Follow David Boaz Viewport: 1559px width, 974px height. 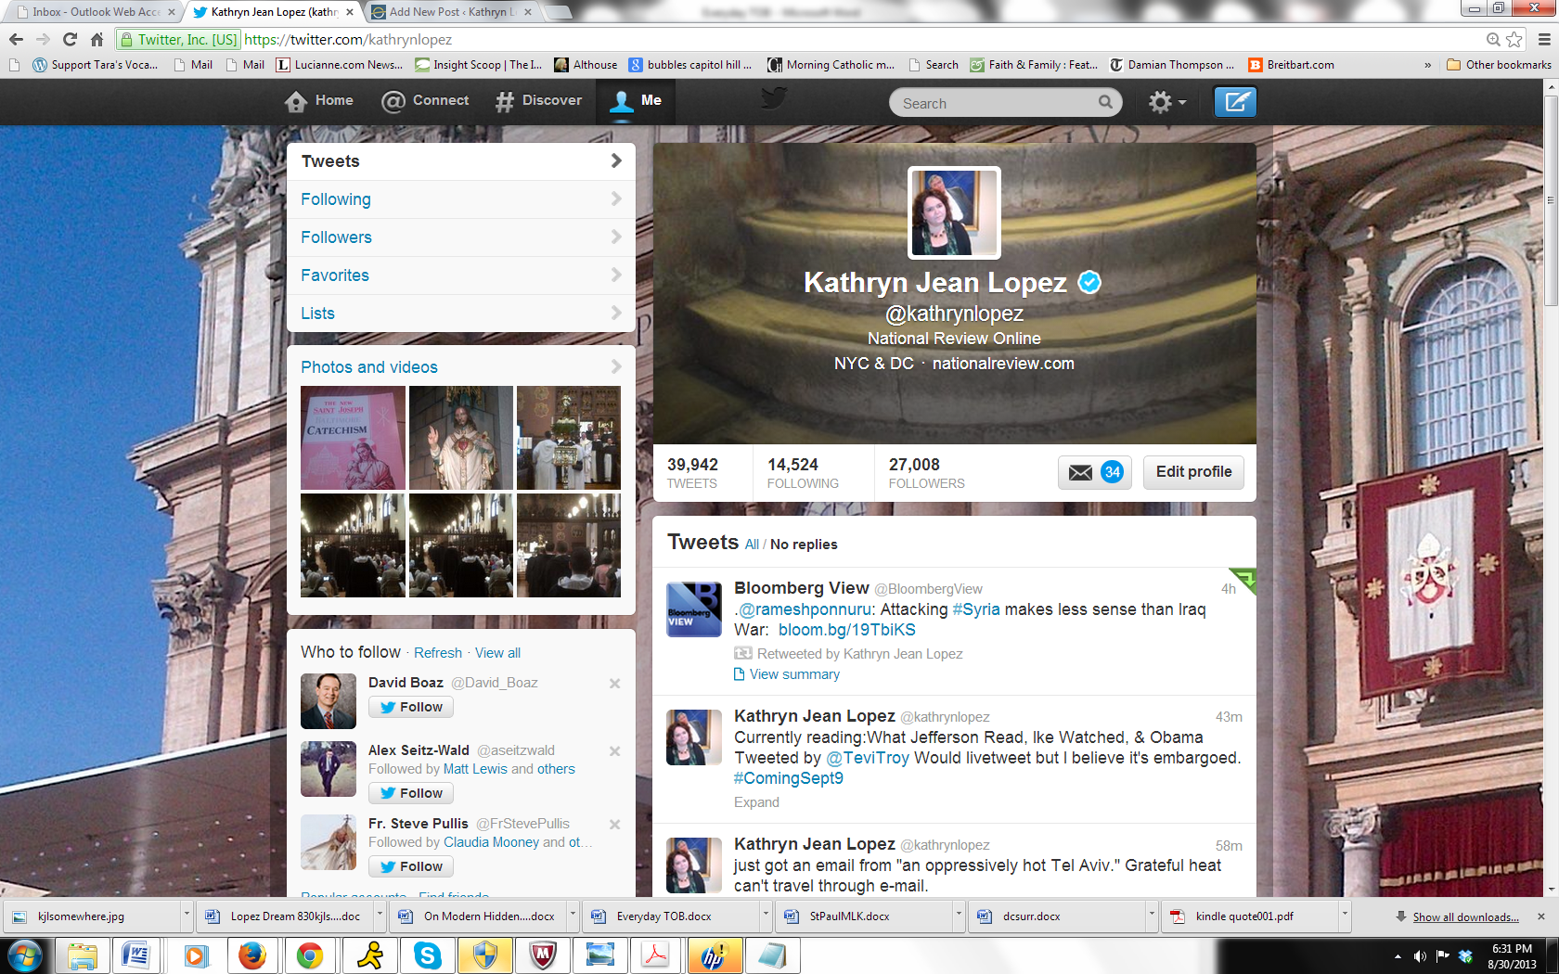point(411,707)
